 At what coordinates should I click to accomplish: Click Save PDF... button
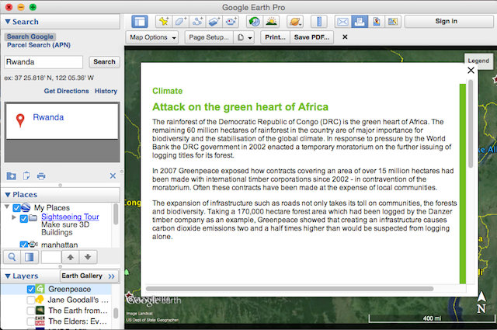(311, 37)
